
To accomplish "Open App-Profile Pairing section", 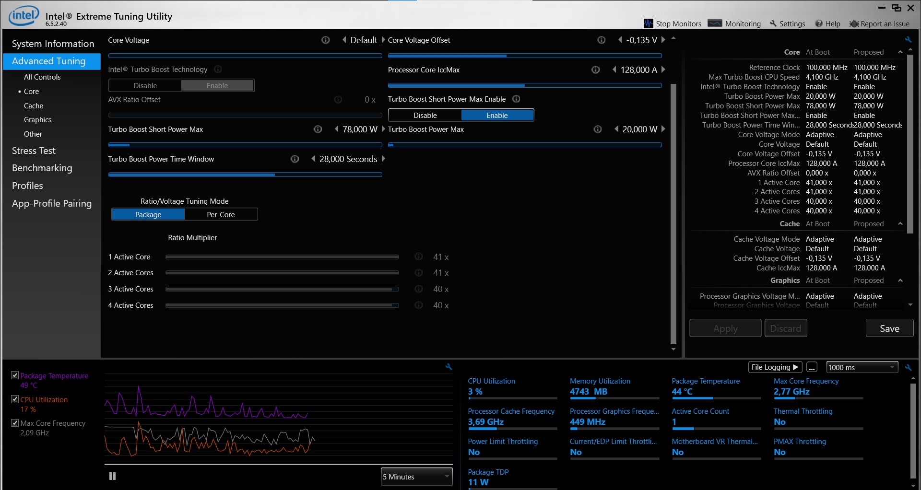I will coord(52,203).
